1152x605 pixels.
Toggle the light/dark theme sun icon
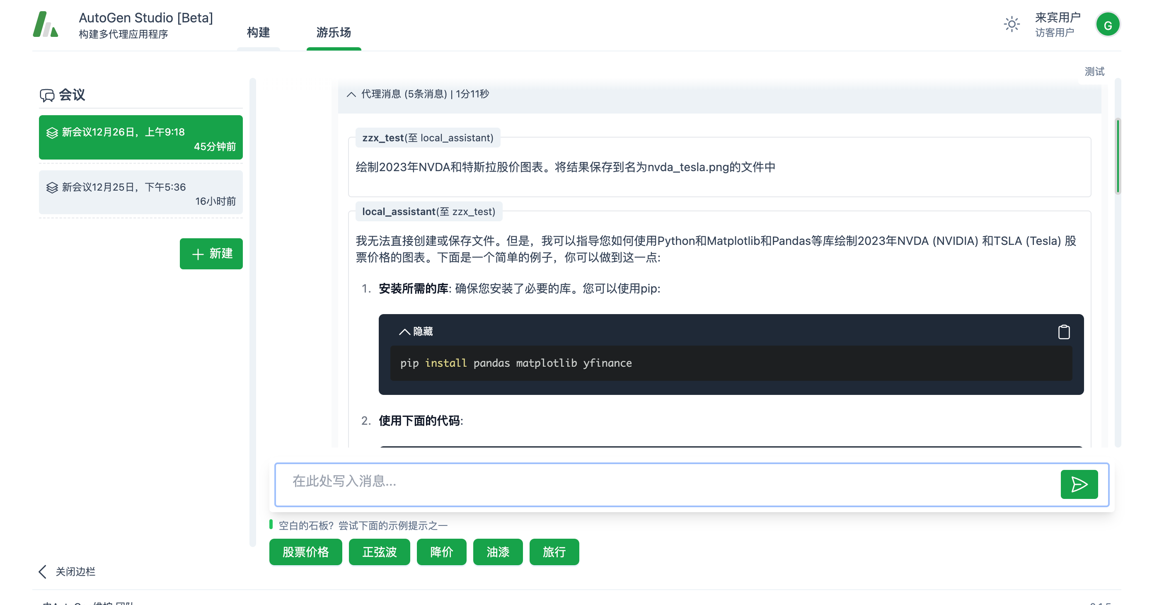click(x=1012, y=24)
